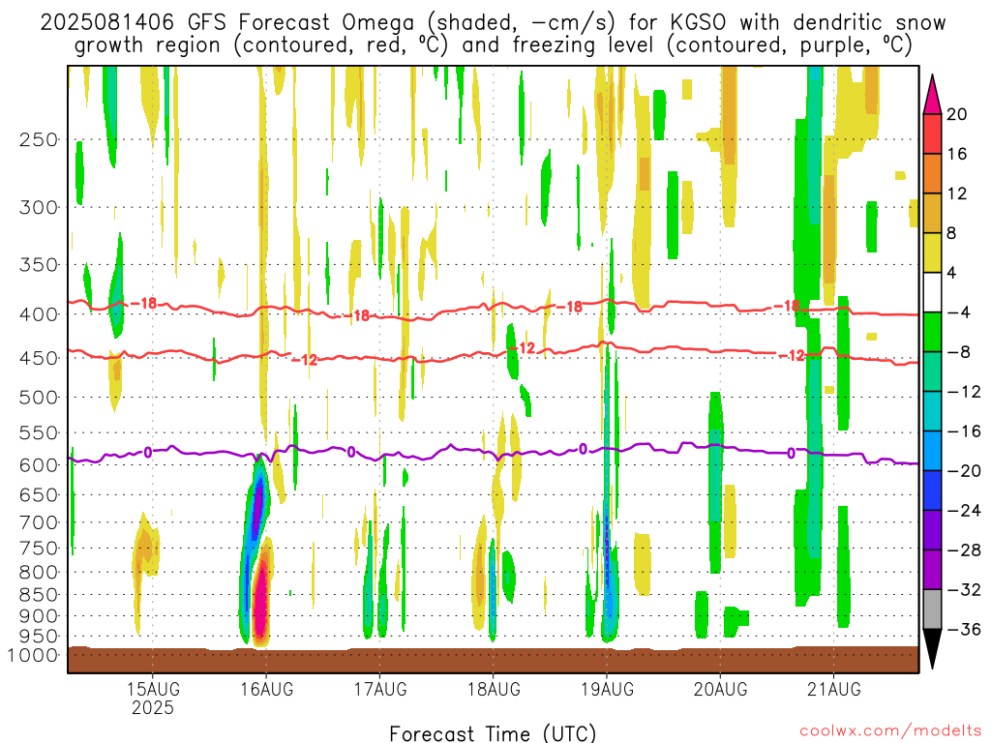
Task: Click the bright green colorbar swatch between -4 and -8
Action: pyautogui.click(x=932, y=333)
